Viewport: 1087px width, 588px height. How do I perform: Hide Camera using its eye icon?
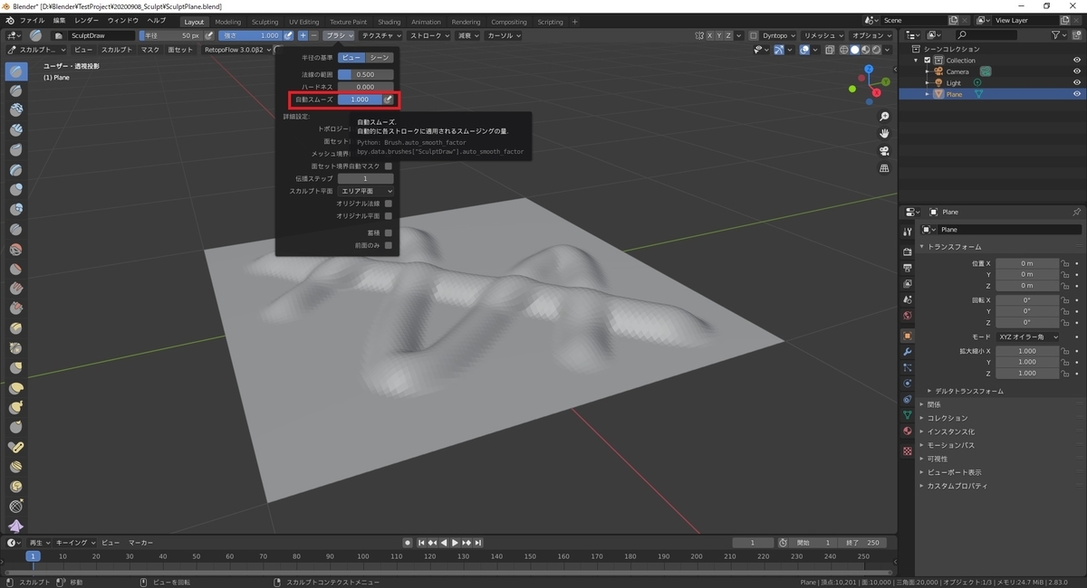[x=1077, y=71]
